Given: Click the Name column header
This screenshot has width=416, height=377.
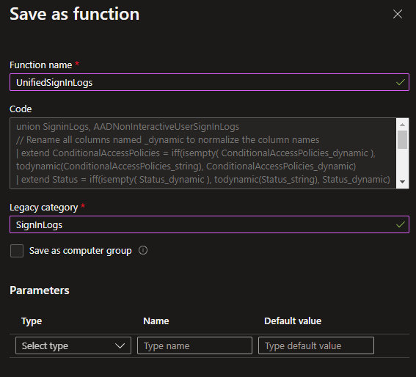Looking at the screenshot, I should point(156,321).
